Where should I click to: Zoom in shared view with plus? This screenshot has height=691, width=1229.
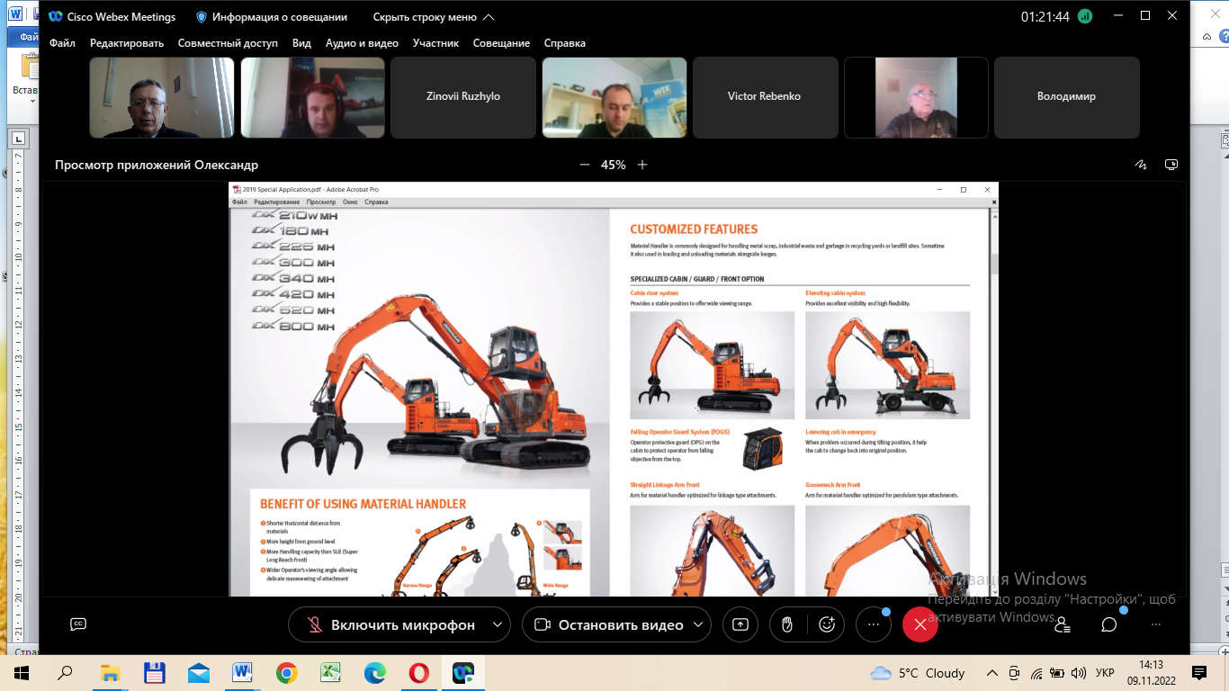tap(642, 165)
